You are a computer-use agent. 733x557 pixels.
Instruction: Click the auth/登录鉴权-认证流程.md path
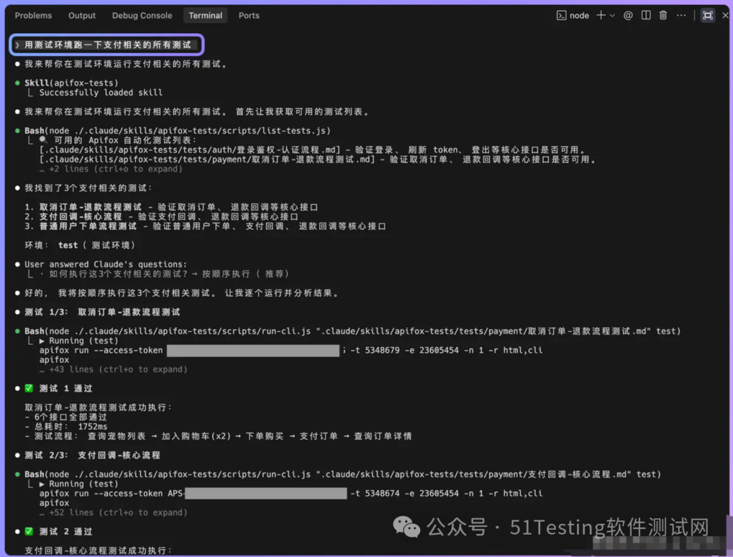click(189, 149)
